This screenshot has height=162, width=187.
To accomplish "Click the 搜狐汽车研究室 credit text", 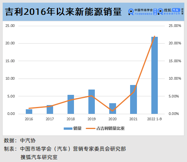I will point(39,157).
